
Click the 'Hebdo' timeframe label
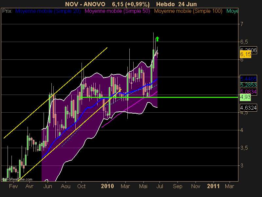165,4
